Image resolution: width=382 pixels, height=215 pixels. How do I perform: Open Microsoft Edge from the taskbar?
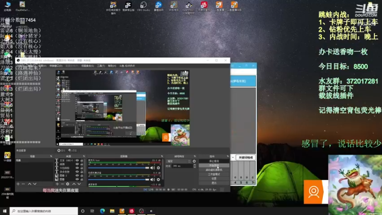pos(102,211)
